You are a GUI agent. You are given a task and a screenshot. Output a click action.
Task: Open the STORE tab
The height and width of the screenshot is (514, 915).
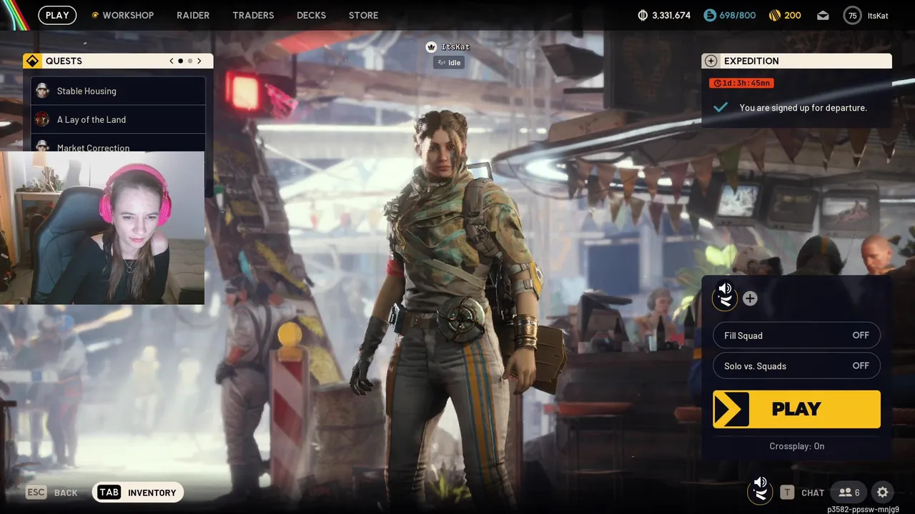(363, 15)
